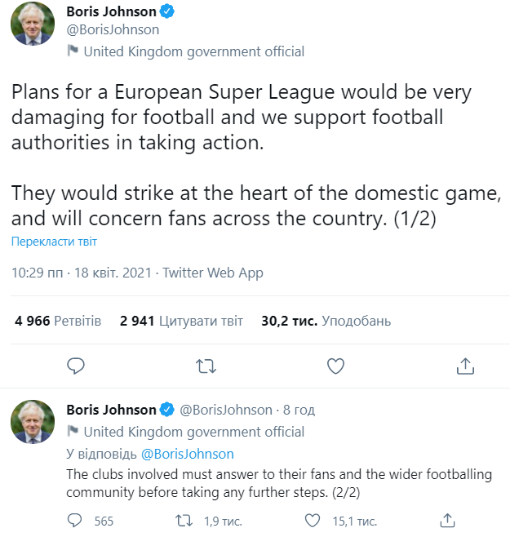510x537 pixels.
Task: Click the 'Twitter Web App' source label
Action: pos(213,273)
